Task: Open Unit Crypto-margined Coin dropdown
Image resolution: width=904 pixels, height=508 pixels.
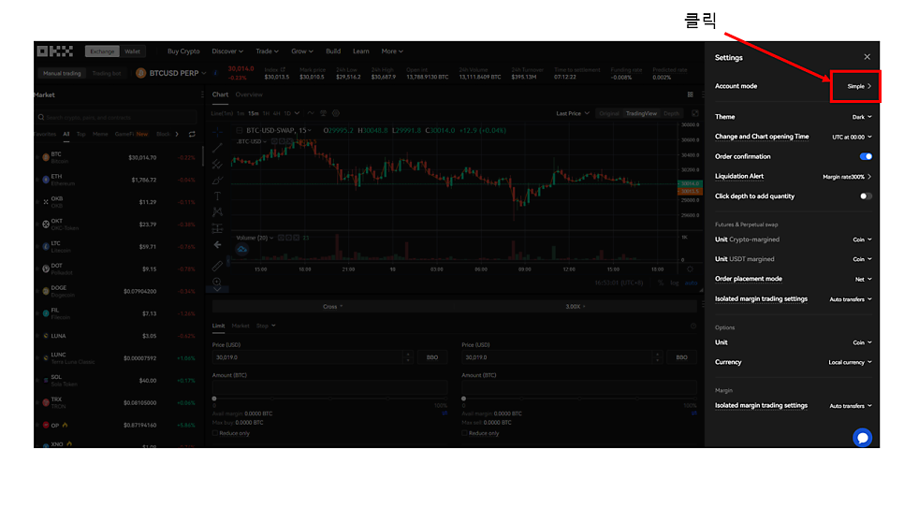Action: (x=862, y=239)
